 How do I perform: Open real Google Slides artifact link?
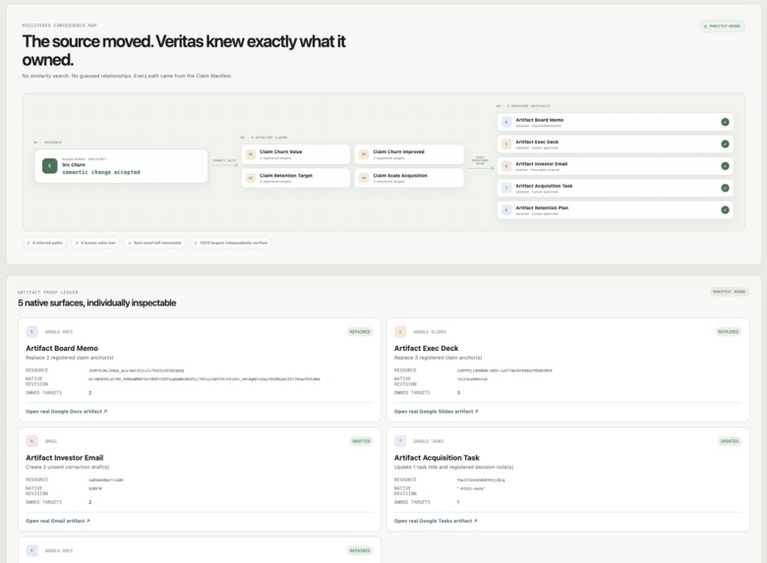pyautogui.click(x=436, y=412)
